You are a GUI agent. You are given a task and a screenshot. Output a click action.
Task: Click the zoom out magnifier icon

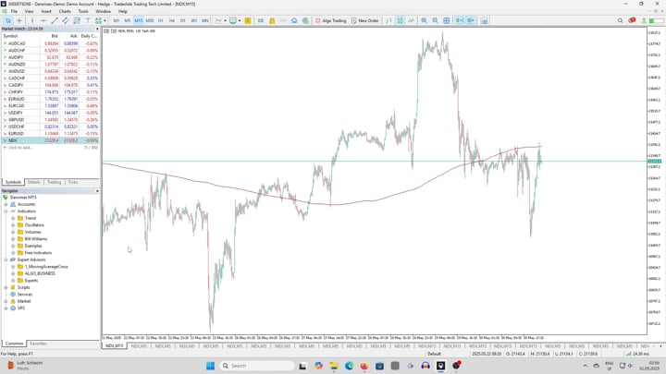[x=435, y=20]
